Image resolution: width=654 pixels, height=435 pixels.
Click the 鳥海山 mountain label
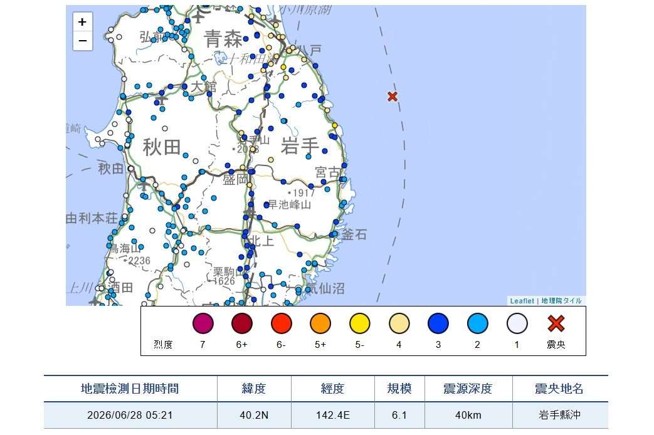point(125,249)
